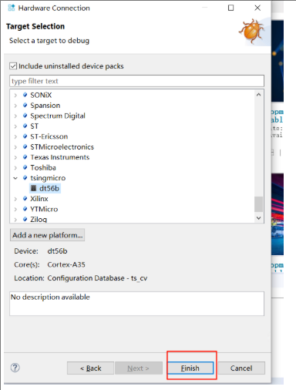Click the Configuration Database - ts_cv location
The width and height of the screenshot is (296, 390).
97,278
